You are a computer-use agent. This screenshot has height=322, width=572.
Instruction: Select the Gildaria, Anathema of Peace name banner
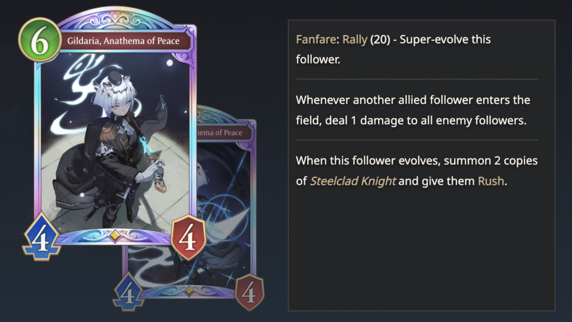pyautogui.click(x=123, y=41)
